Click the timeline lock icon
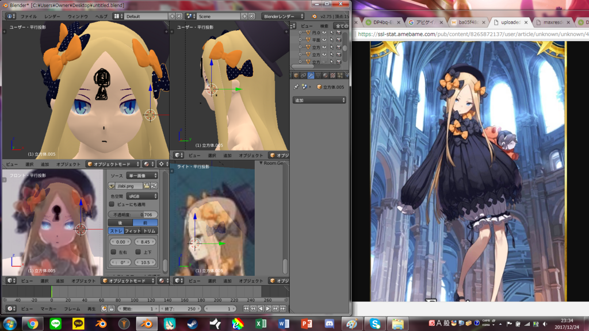The height and width of the screenshot is (331, 589). (x=112, y=309)
